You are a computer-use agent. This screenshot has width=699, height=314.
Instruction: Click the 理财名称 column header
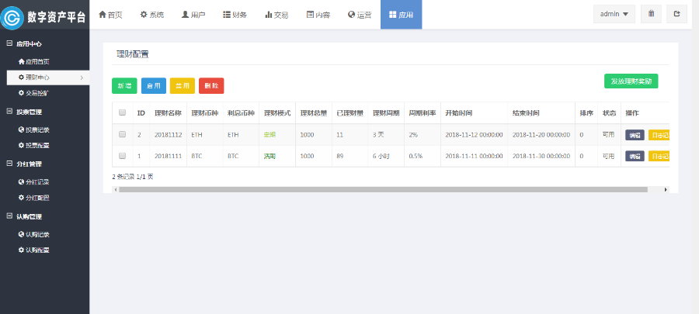pyautogui.click(x=168, y=113)
